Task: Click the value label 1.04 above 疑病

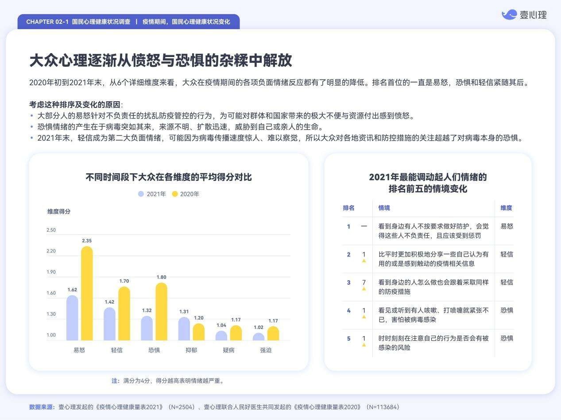Action: click(x=221, y=325)
